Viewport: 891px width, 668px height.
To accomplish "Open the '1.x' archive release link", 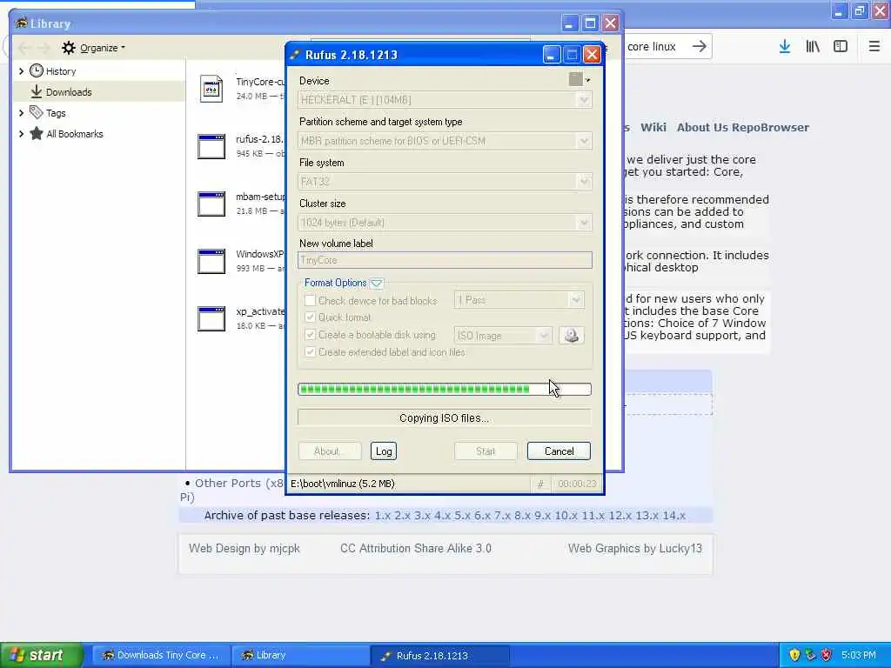I will 383,515.
